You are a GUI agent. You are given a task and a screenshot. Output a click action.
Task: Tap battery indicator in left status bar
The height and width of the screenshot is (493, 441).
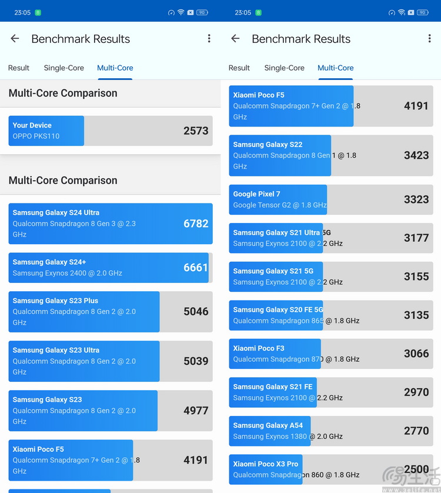pyautogui.click(x=202, y=12)
